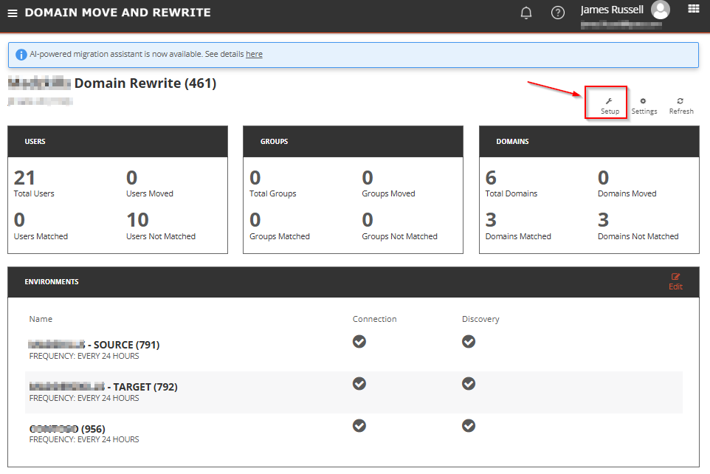Click the TARGET (792) connection checkmark
Screen dimensions: 710x474
click(359, 383)
